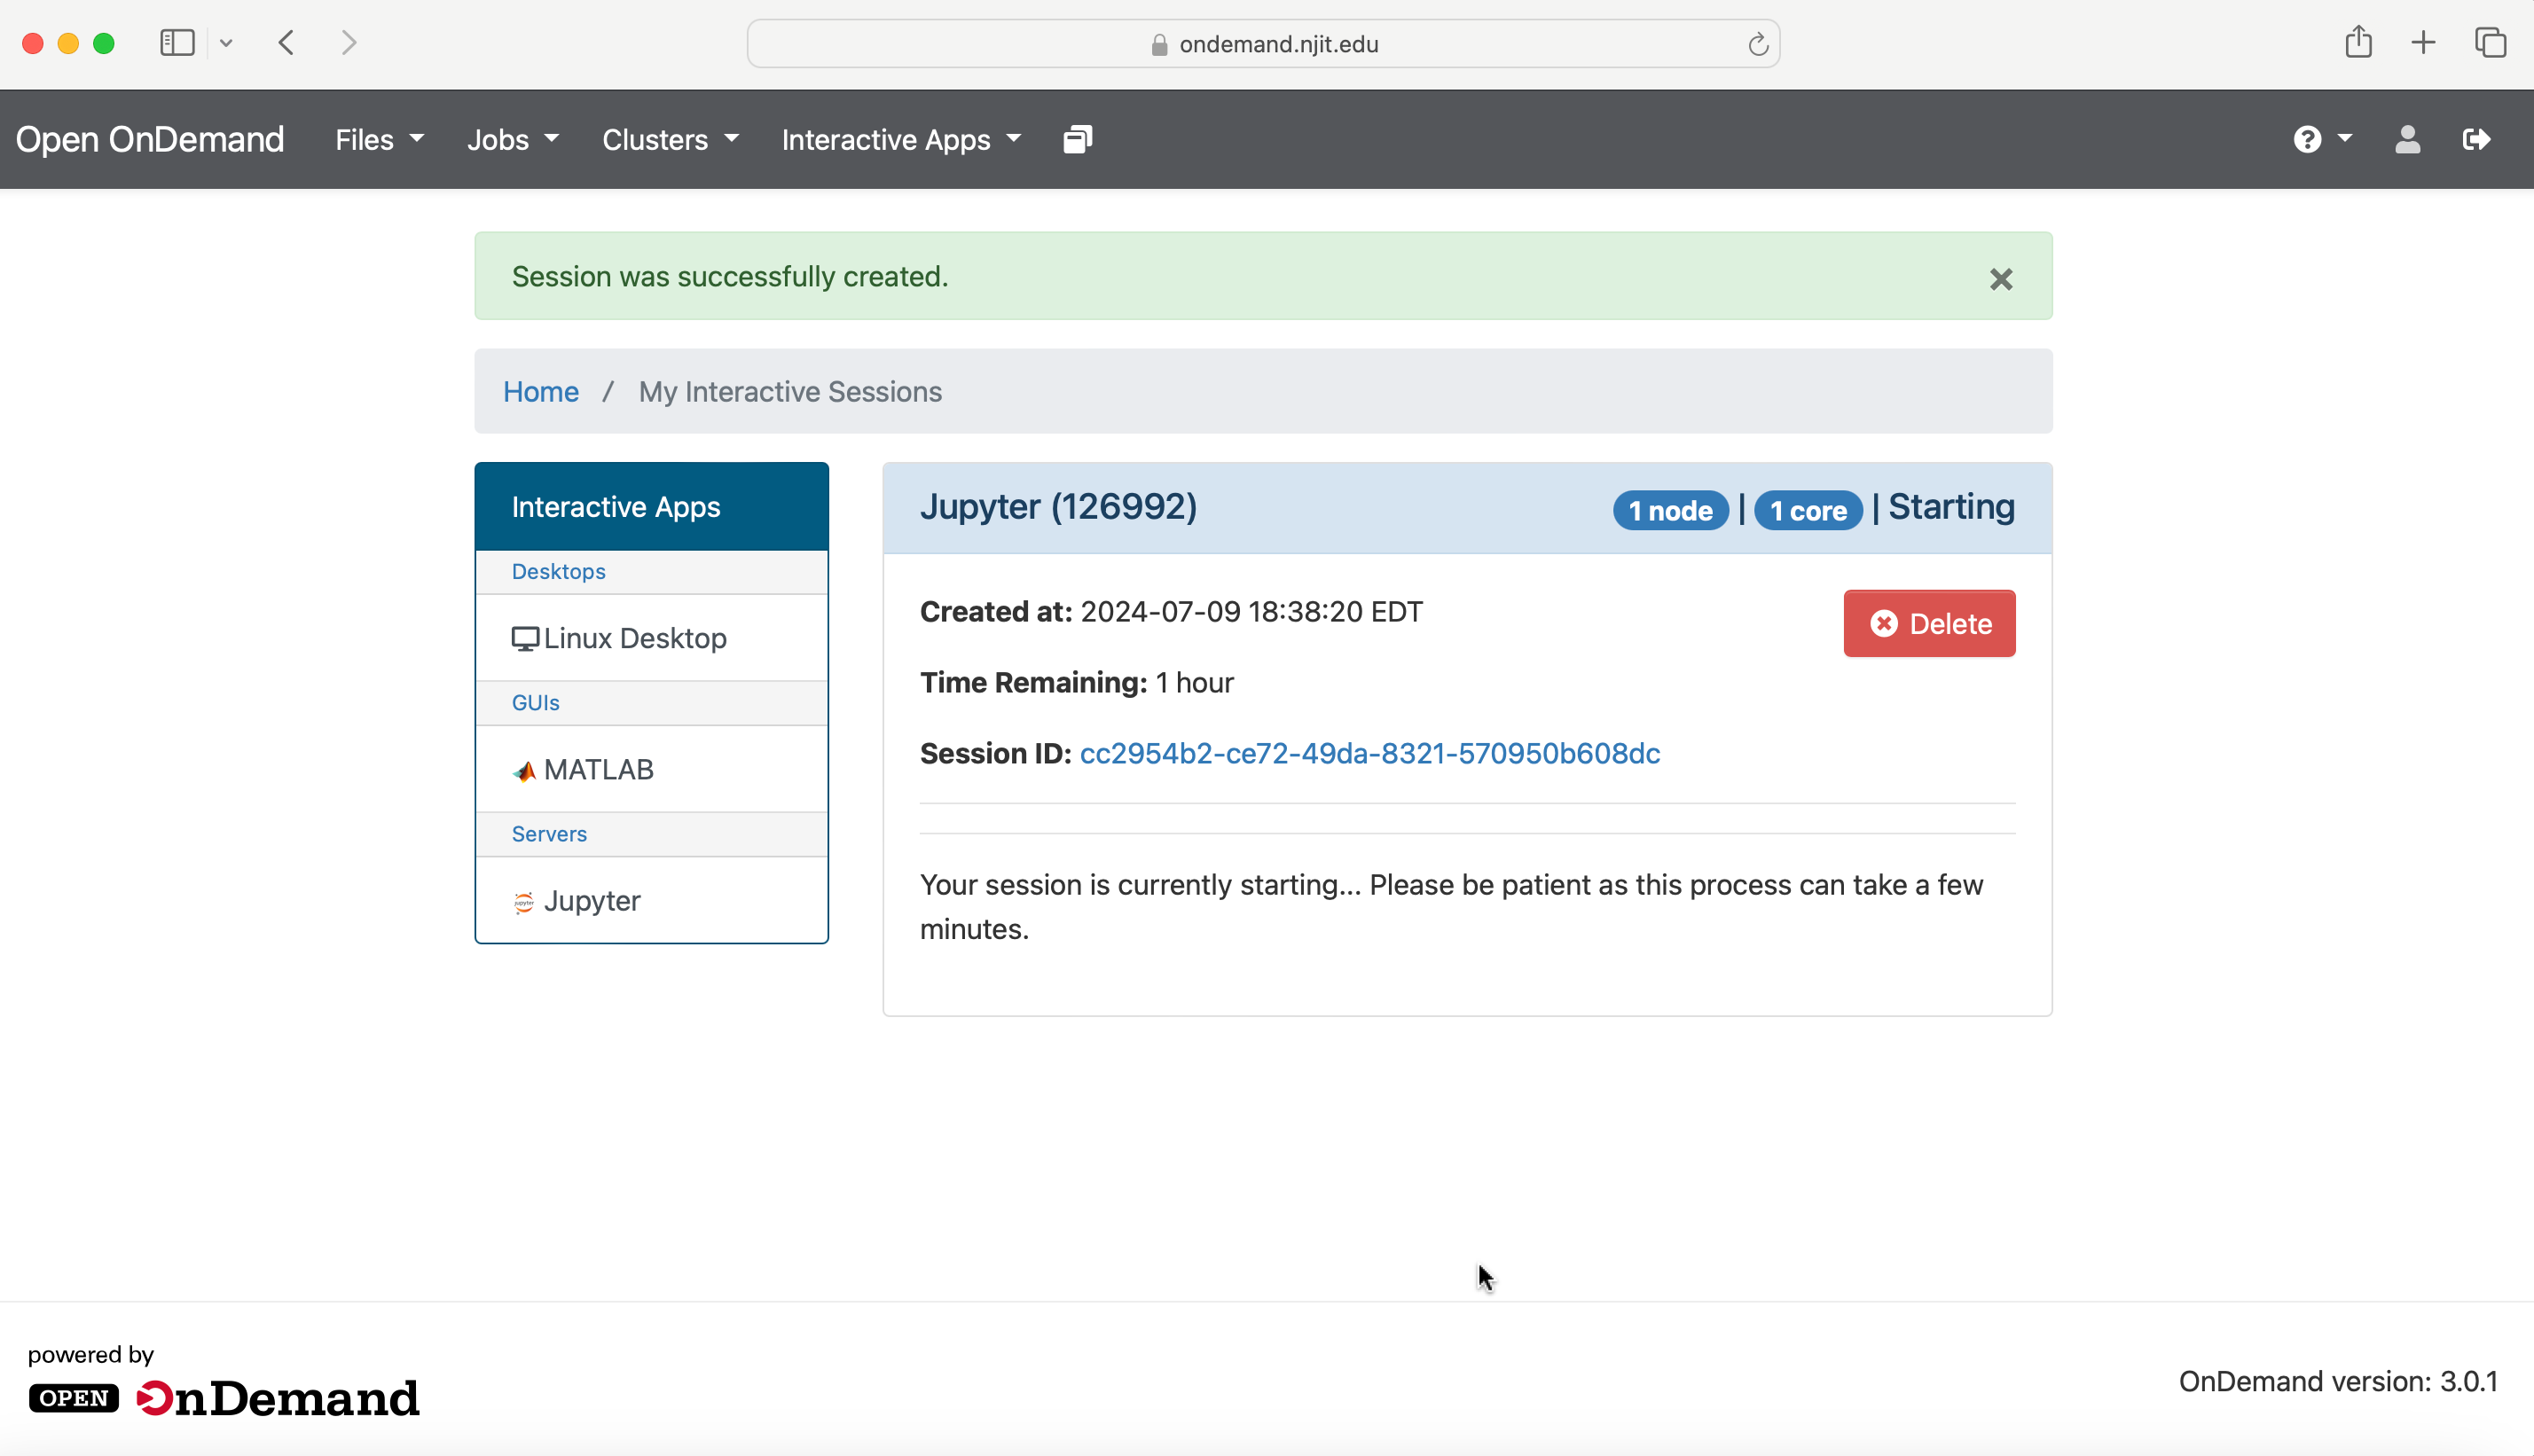The height and width of the screenshot is (1456, 2534).
Task: Launch MATLAB app from sidebar
Action: (x=652, y=770)
